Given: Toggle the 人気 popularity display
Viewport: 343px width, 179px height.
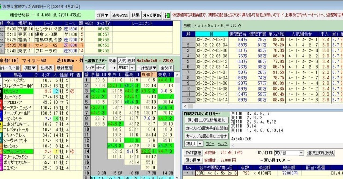Looking at the screenshot, I should (x=122, y=61).
